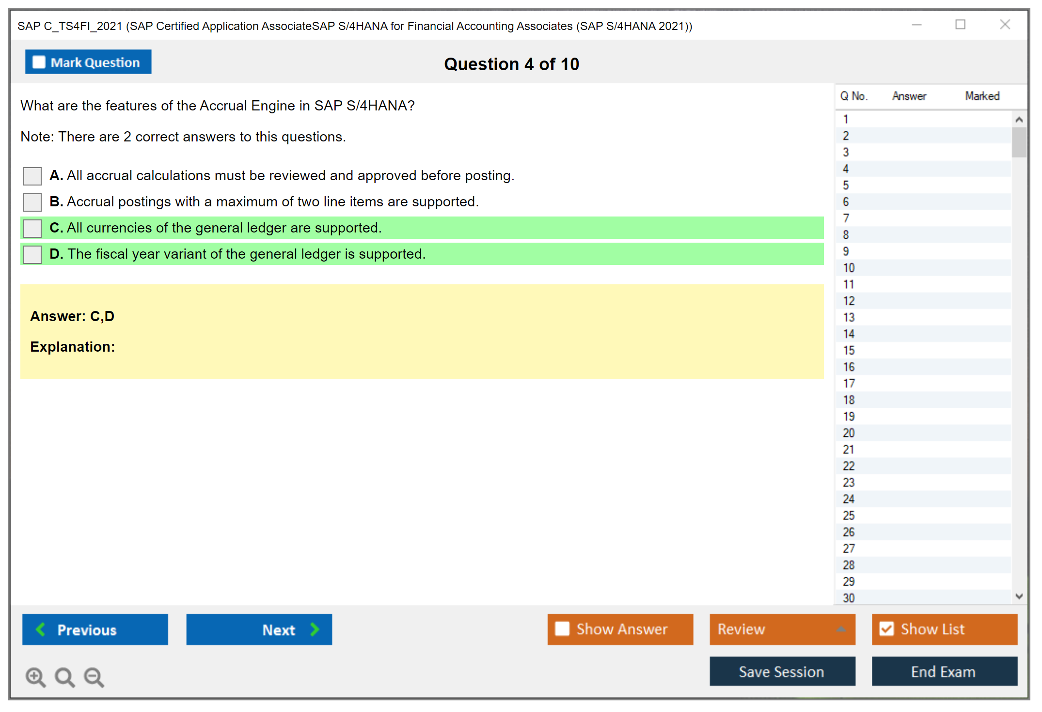Select question 10 in the list
1042x712 pixels.
pos(849,268)
